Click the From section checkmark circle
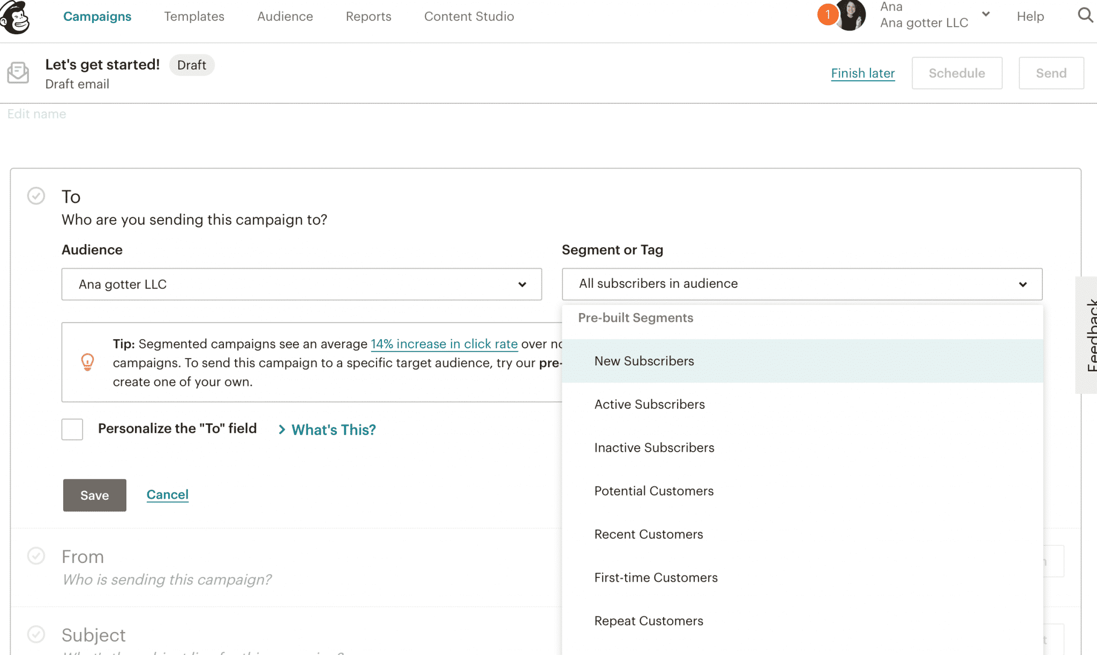1097x655 pixels. 36,556
